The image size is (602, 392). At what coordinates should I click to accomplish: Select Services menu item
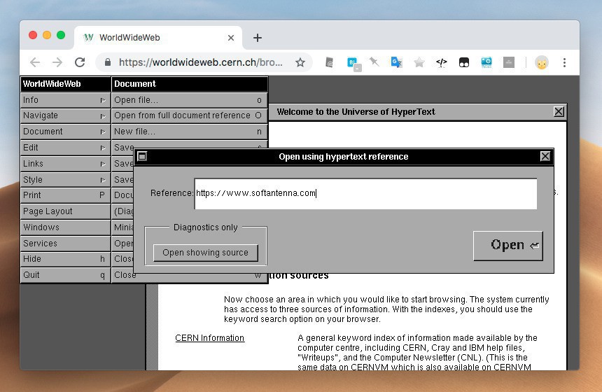coord(66,244)
